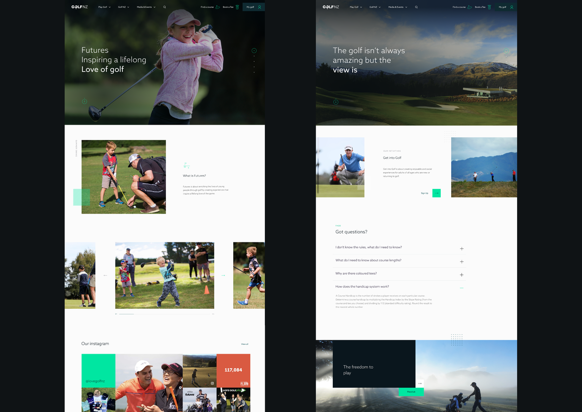This screenshot has height=412, width=582.
Task: Click the Find a course icon on the mountain-view page
Action: 470,7
